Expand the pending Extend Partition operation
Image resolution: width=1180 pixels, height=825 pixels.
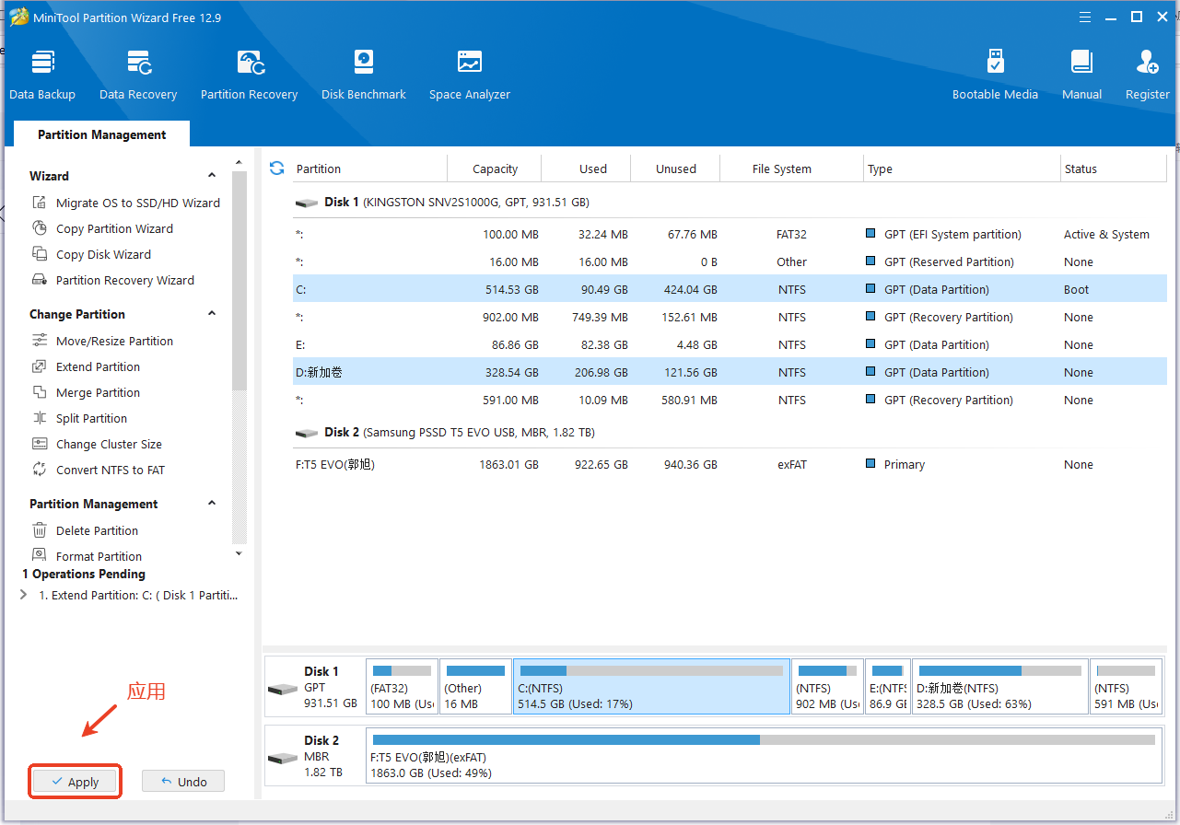point(23,595)
